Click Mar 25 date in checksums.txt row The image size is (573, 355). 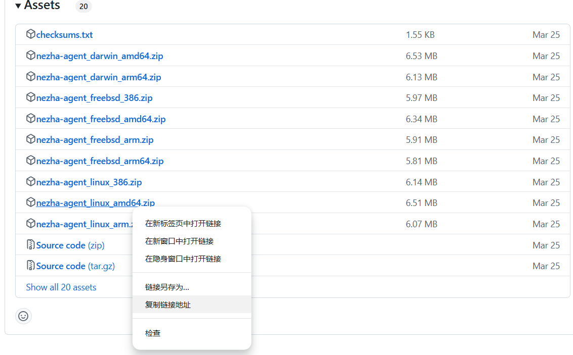pyautogui.click(x=546, y=35)
